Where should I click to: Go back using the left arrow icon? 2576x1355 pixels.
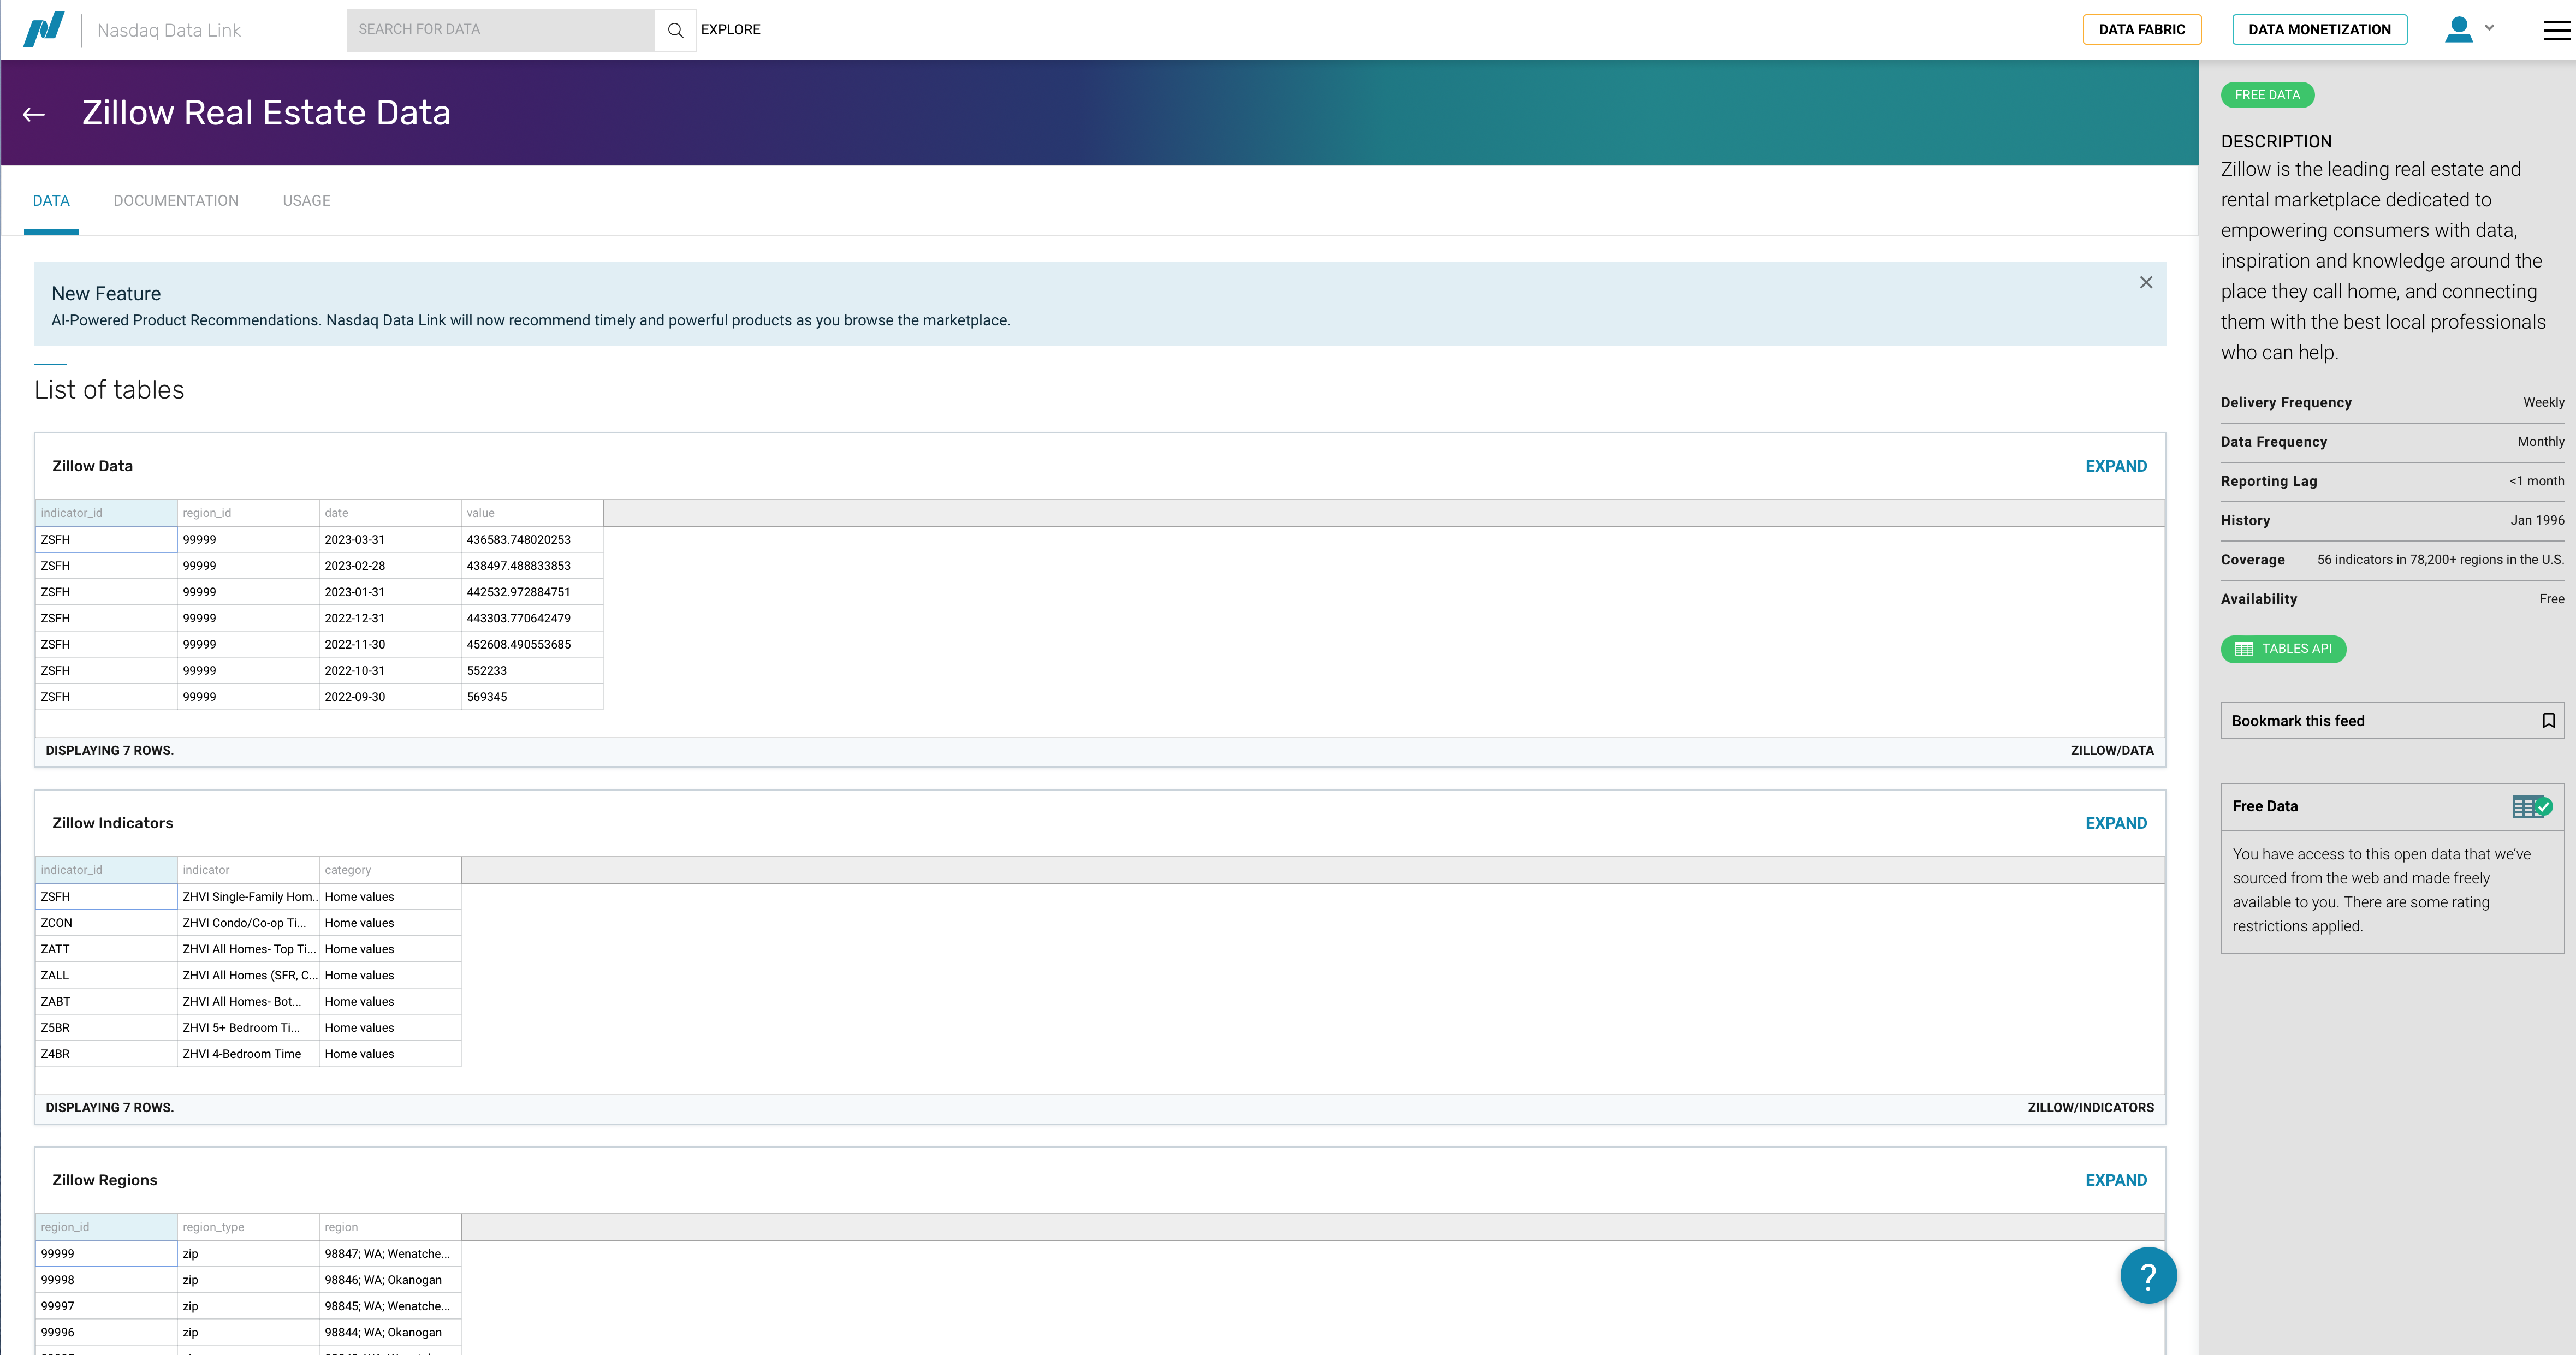coord(34,114)
